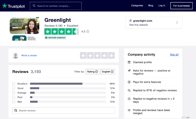Click the Claimed profile text
Screen dimensions: 196x119
click(142, 62)
